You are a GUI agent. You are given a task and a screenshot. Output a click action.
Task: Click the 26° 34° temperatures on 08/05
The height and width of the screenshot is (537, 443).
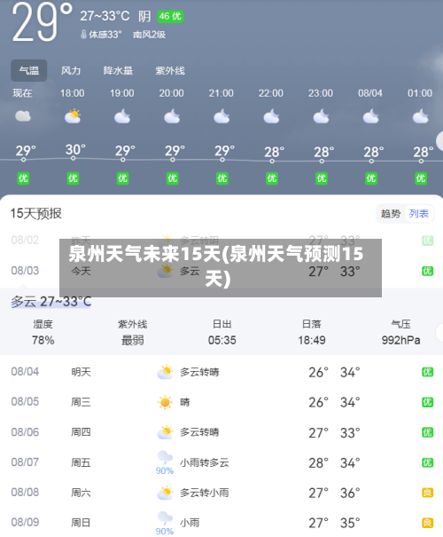click(x=334, y=402)
